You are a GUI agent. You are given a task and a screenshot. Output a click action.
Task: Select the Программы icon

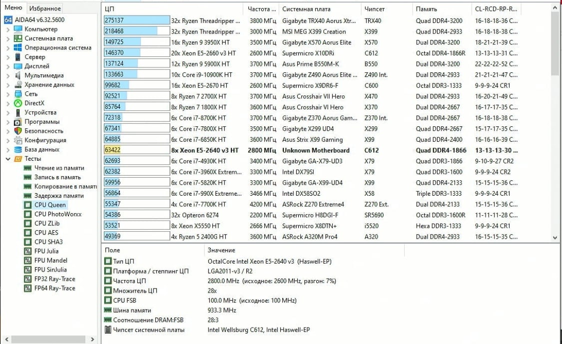18,122
